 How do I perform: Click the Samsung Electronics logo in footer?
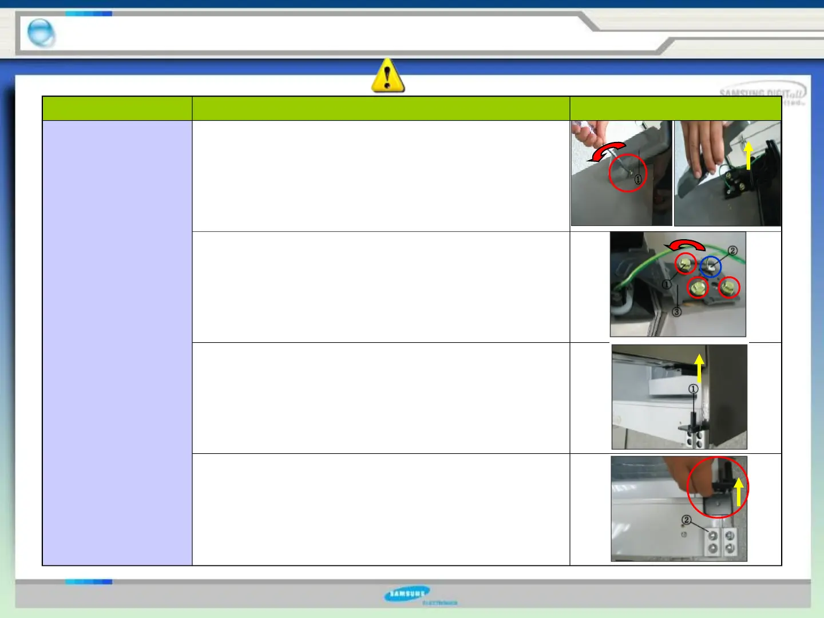point(421,596)
